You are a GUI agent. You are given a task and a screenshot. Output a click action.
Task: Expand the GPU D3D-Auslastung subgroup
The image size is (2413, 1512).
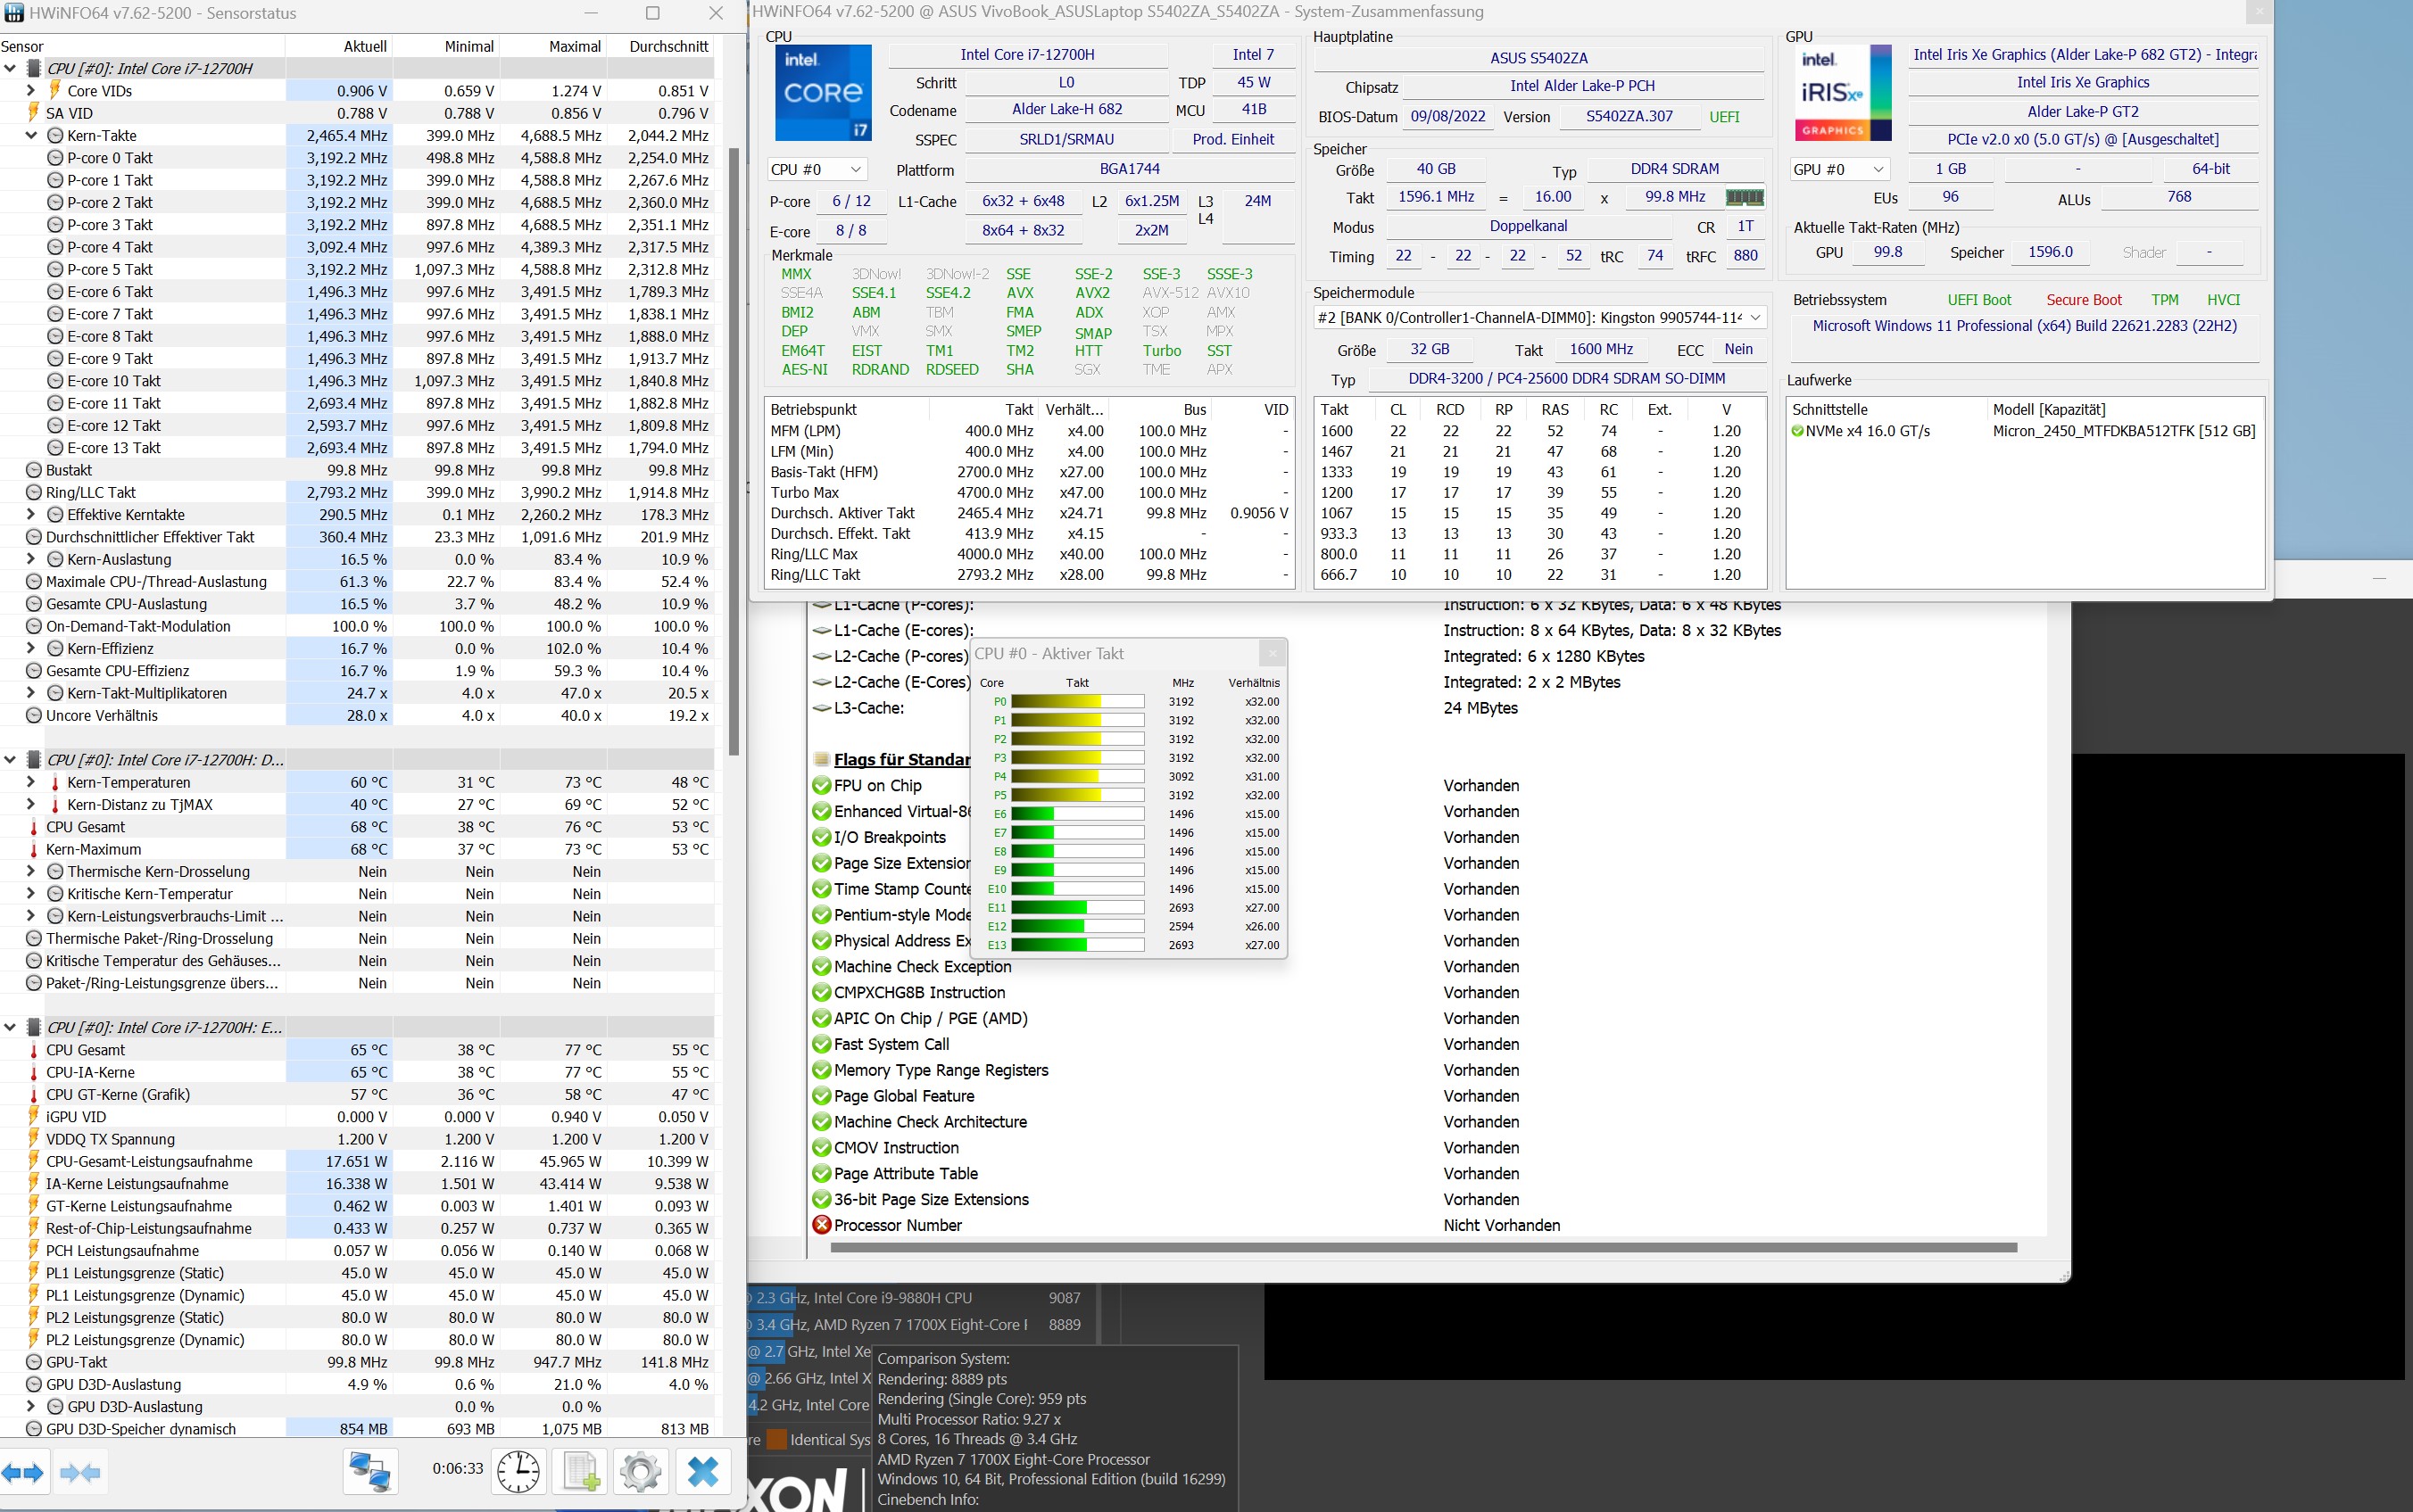pyautogui.click(x=31, y=1407)
